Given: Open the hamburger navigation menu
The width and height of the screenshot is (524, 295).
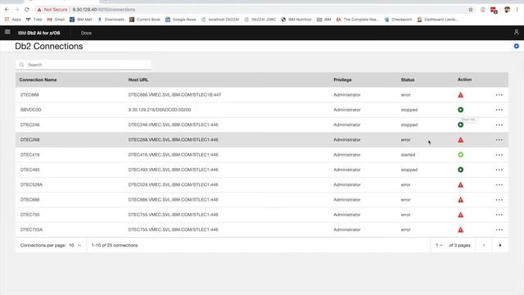Looking at the screenshot, I should click(7, 32).
